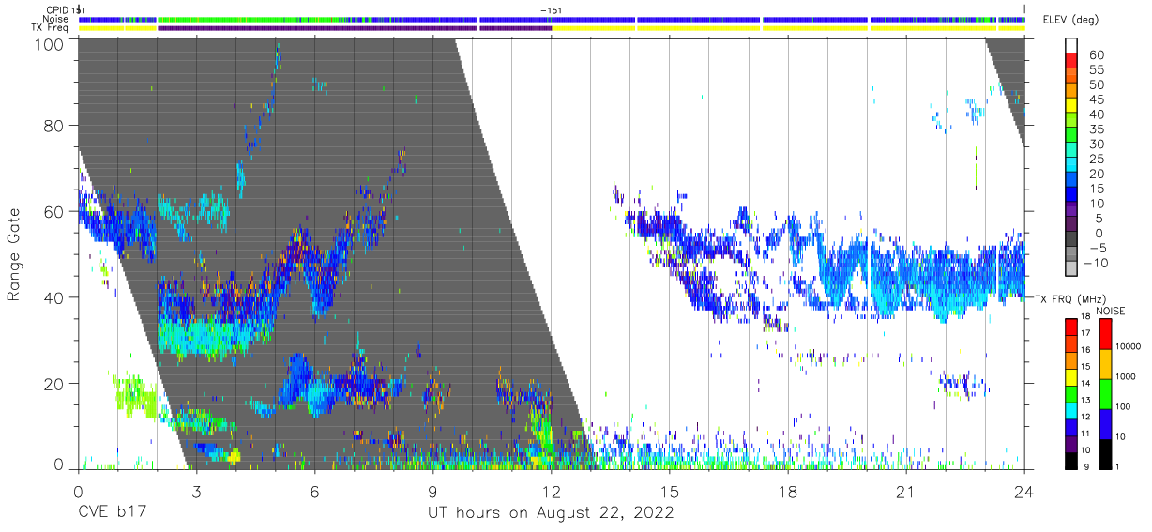Select the "NOISE" colorbar heading
Screen dimensions: 1152x532
click(x=1111, y=311)
